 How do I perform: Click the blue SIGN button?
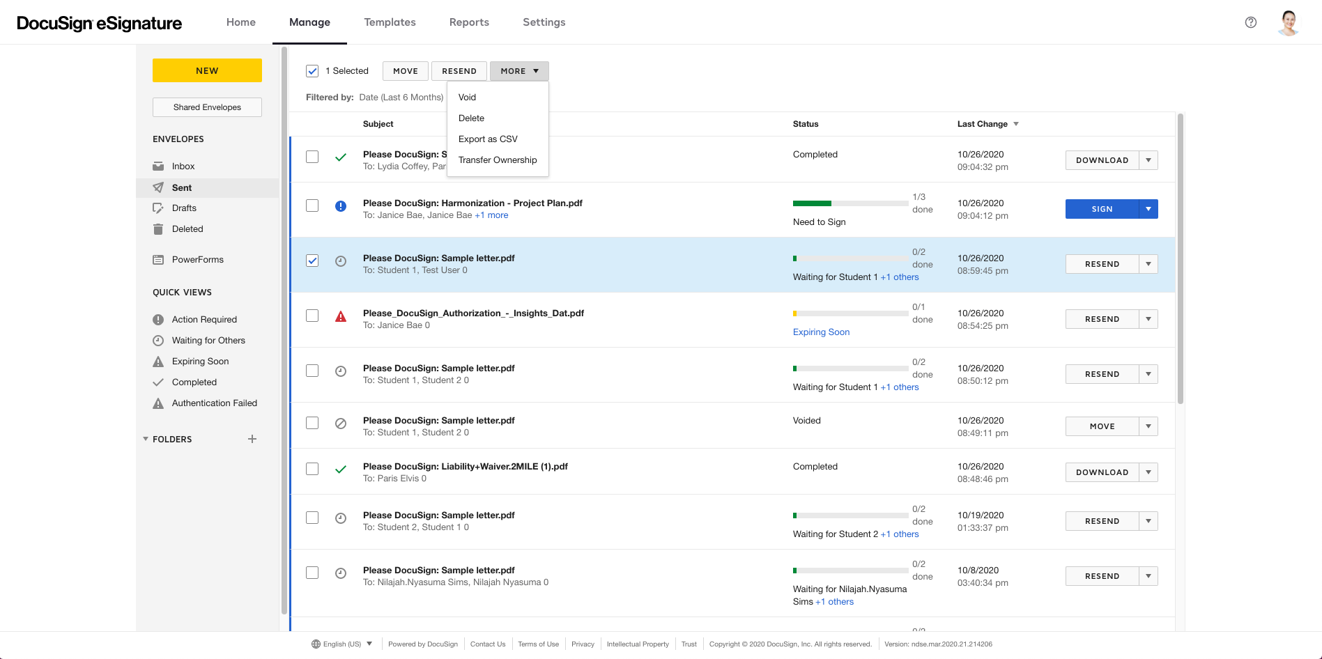tap(1102, 209)
